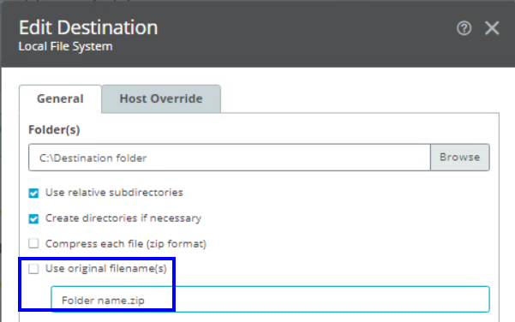Uncheck Create directories if necessary
The height and width of the screenshot is (322, 515).
[x=33, y=218]
